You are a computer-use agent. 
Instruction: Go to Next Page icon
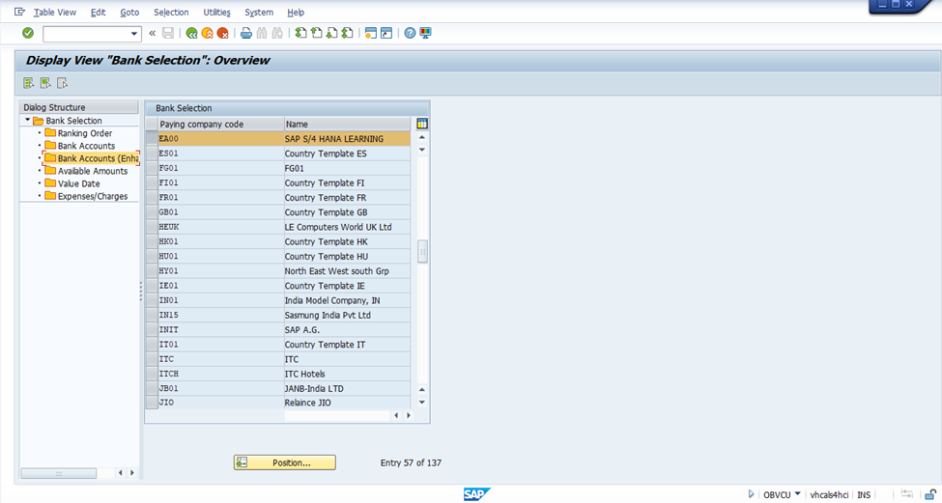tap(331, 33)
